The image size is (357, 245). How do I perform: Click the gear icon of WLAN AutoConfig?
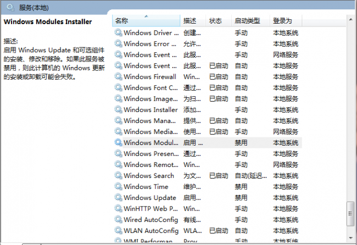[118, 230]
